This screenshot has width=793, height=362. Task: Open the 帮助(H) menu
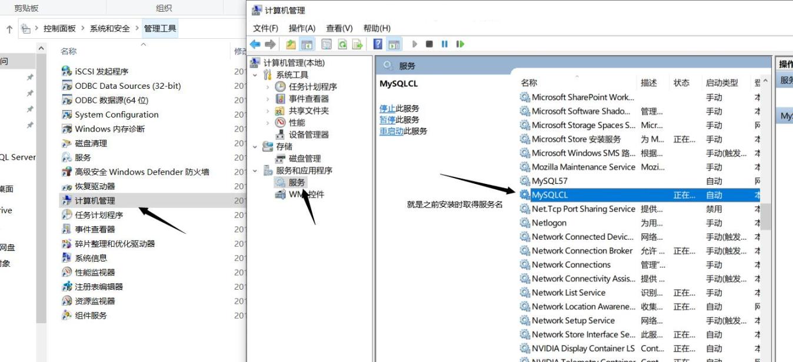(376, 28)
